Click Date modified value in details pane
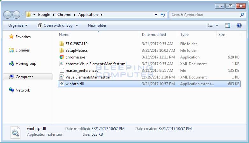Screen dimensions: 249x143 108,129
